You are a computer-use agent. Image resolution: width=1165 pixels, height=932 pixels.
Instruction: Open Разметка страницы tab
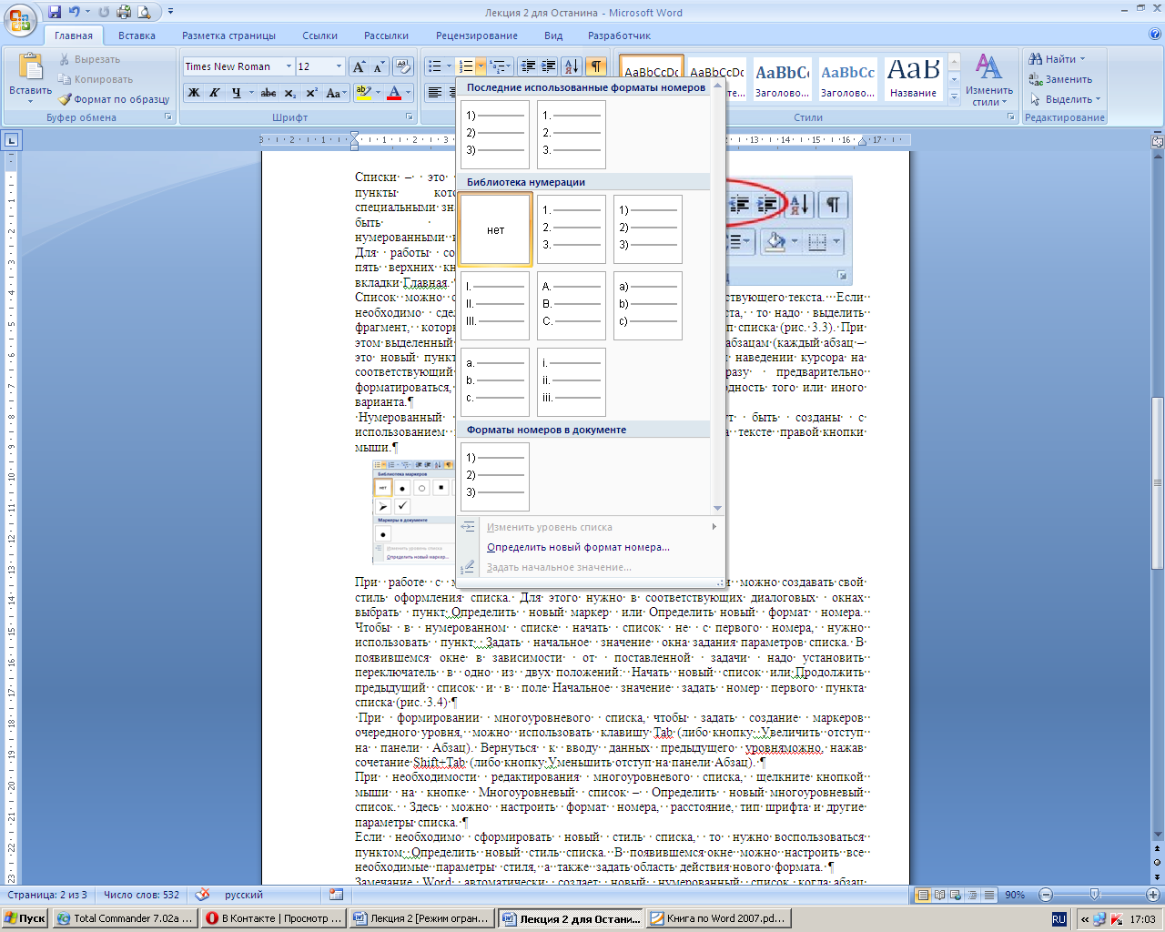click(228, 35)
